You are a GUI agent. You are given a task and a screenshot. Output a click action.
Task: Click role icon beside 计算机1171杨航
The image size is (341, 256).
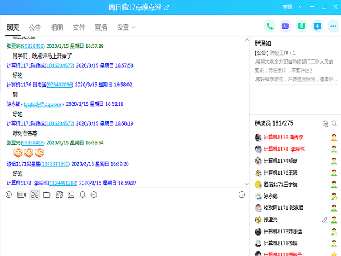[334, 243]
